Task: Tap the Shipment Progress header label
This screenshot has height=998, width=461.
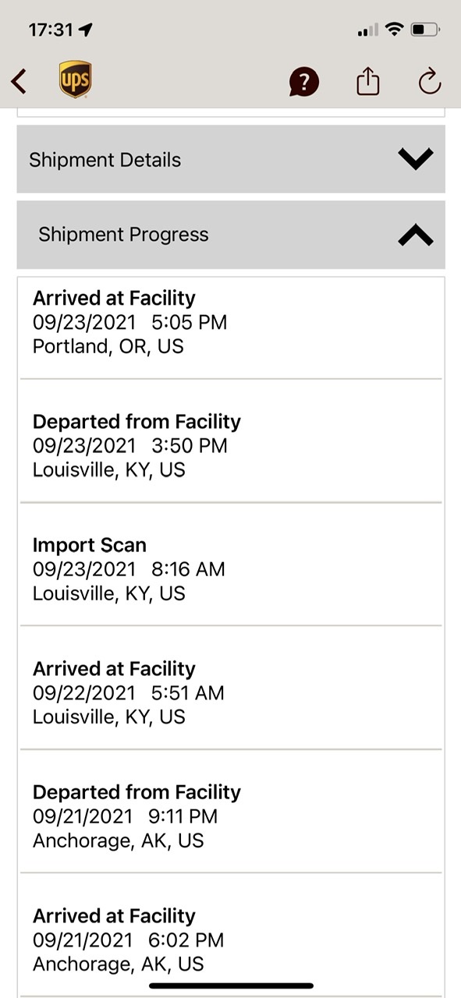Action: click(123, 235)
